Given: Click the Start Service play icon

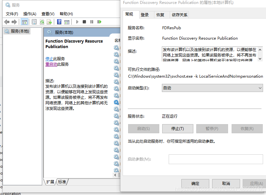Looking at the screenshot, I should click(77, 22).
